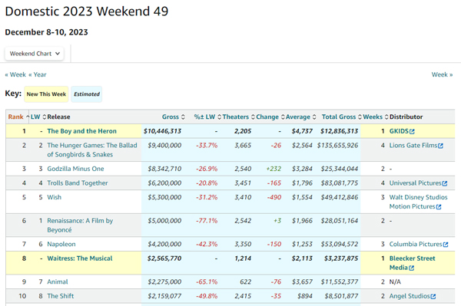Open Angel Studios external link icon
This screenshot has height=306, width=461.
point(433,296)
